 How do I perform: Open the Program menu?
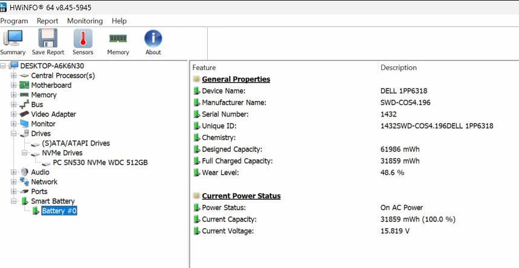[x=14, y=21]
